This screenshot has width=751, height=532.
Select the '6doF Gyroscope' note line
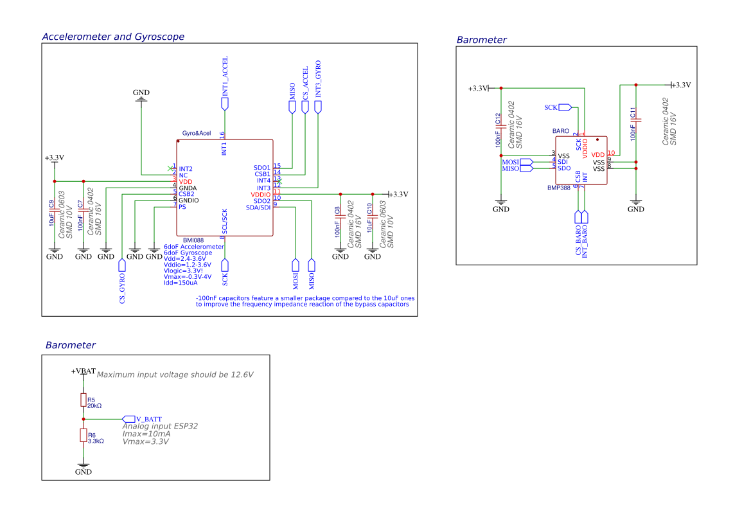tap(188, 253)
